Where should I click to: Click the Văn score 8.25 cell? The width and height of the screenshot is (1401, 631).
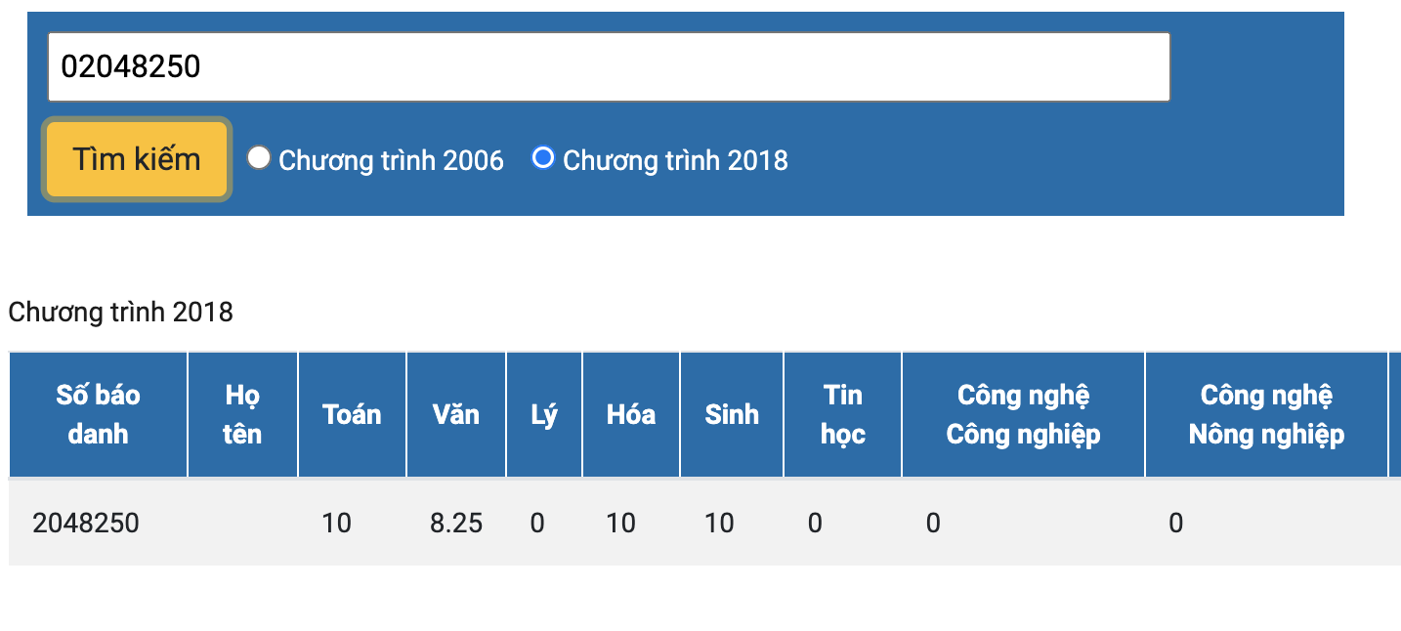456,524
